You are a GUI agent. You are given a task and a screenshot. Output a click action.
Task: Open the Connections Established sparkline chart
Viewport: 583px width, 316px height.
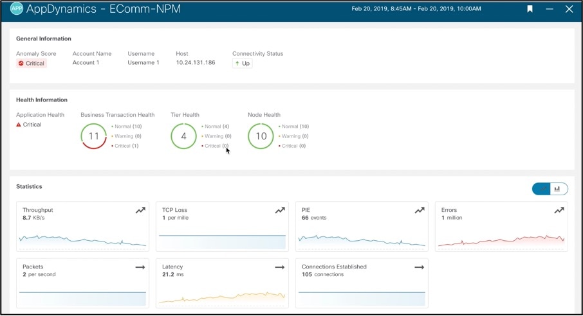tap(362, 299)
